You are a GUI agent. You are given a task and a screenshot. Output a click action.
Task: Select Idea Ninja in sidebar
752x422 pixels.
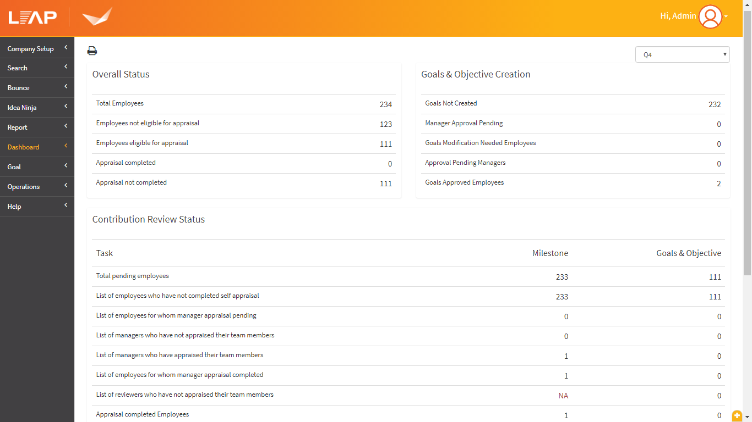[x=22, y=108]
